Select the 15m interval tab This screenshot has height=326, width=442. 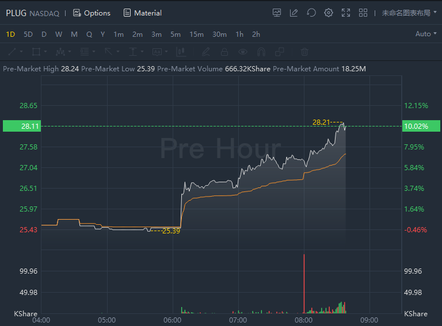point(196,34)
